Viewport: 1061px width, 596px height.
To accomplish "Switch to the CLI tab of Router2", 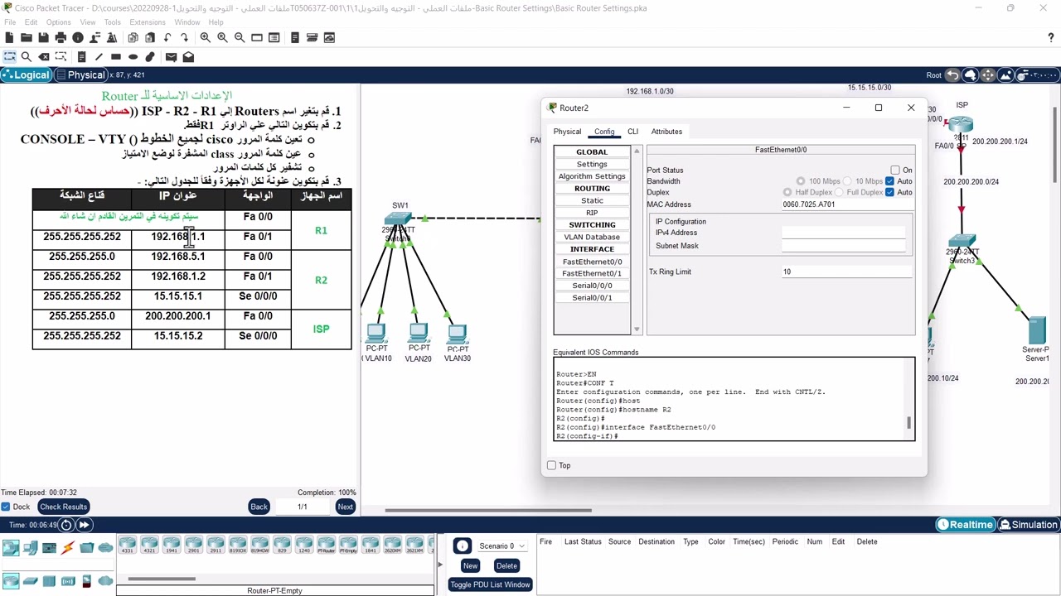I will tap(632, 132).
